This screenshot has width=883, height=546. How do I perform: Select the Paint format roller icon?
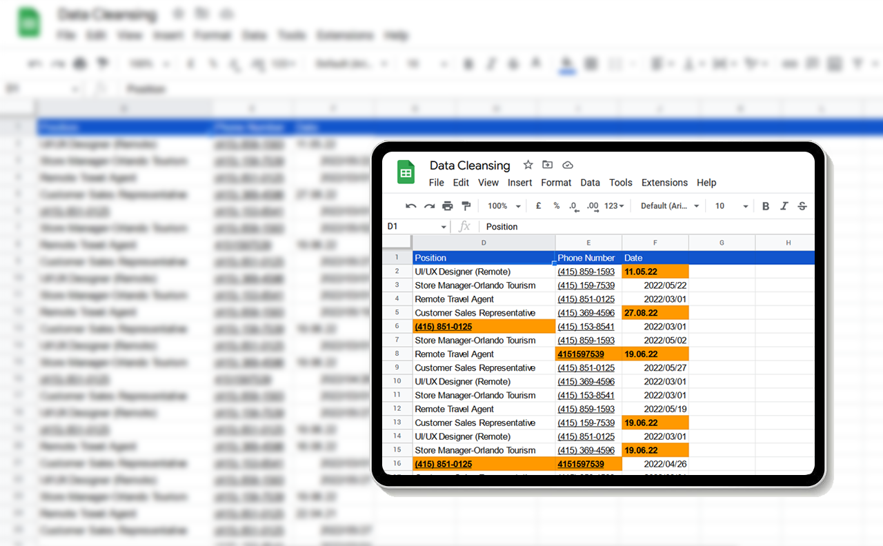click(466, 206)
